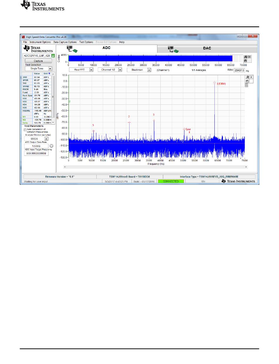Click the '1/1 Averages' text

pos(199,70)
